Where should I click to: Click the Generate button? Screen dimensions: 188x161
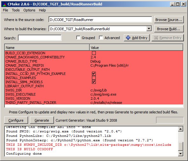tap(42, 120)
